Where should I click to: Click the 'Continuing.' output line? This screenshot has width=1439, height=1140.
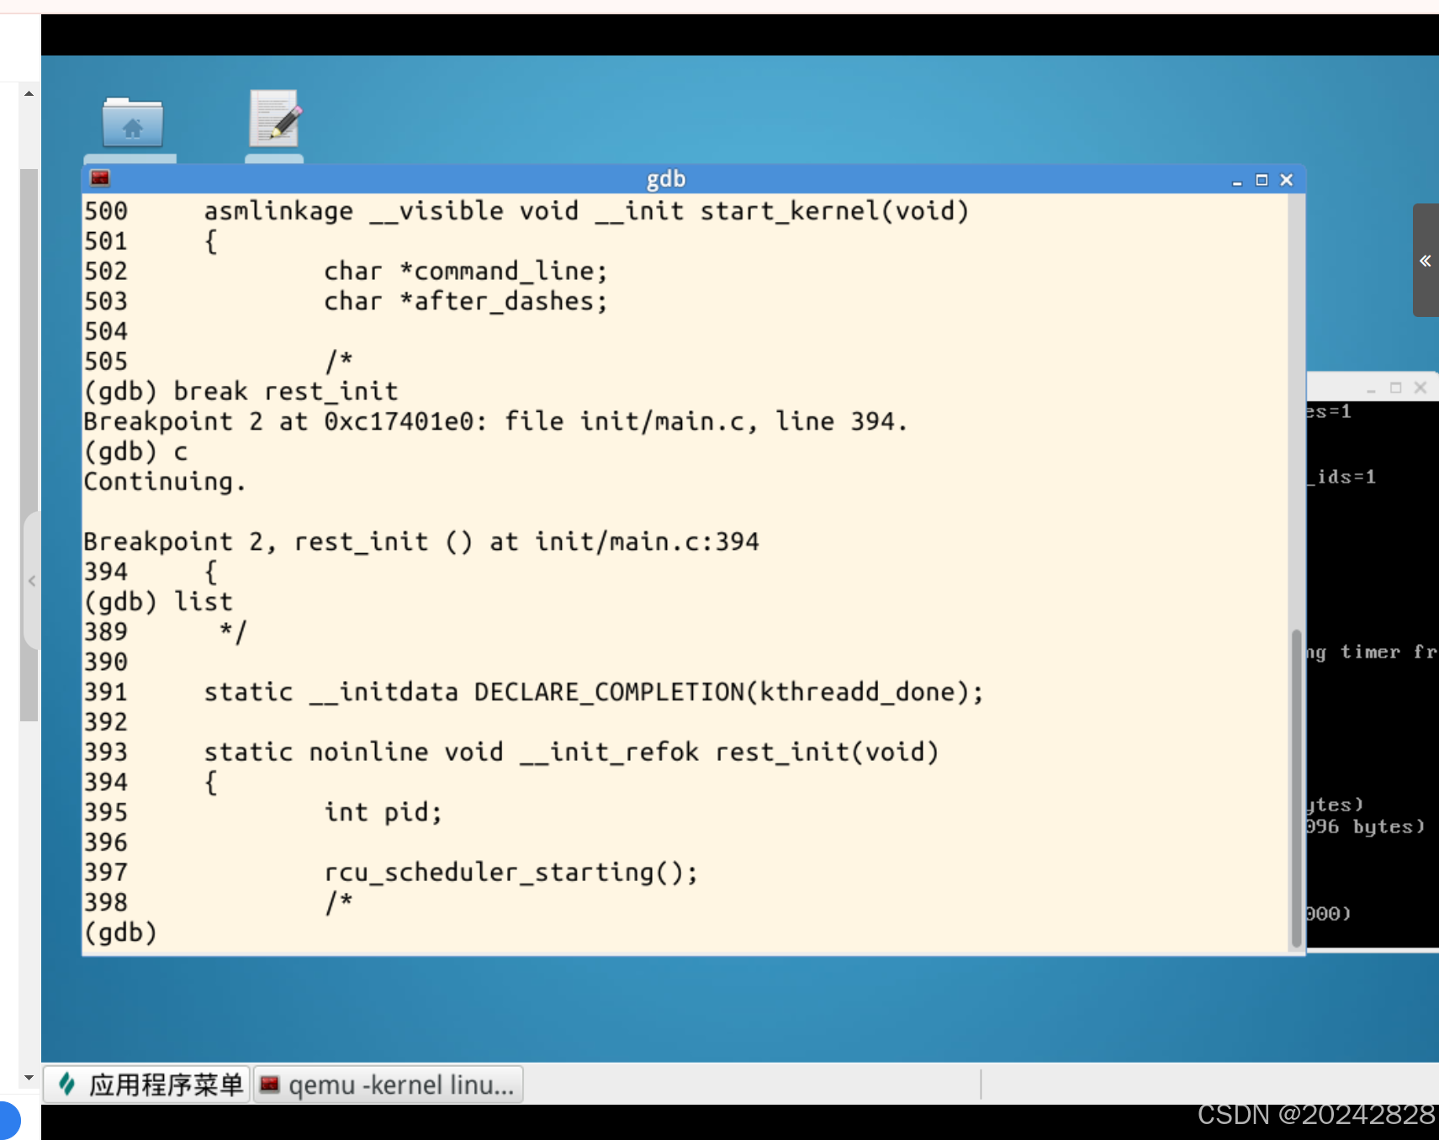coord(165,483)
